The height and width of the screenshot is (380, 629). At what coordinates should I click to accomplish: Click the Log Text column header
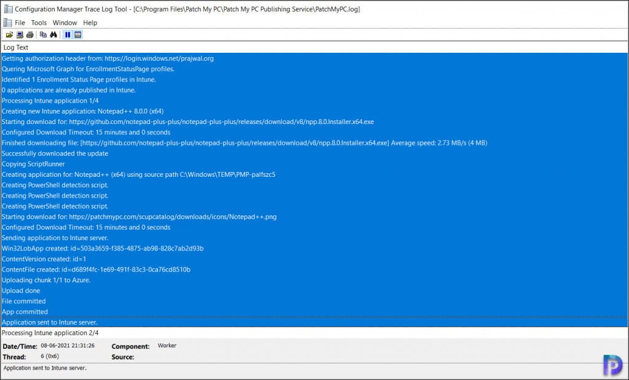click(x=314, y=47)
